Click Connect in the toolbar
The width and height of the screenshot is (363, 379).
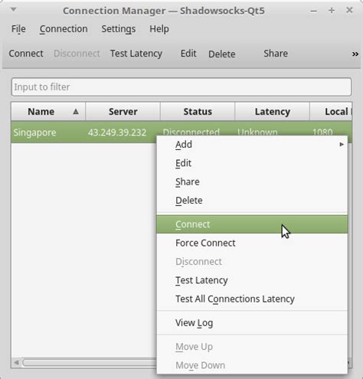pos(26,54)
